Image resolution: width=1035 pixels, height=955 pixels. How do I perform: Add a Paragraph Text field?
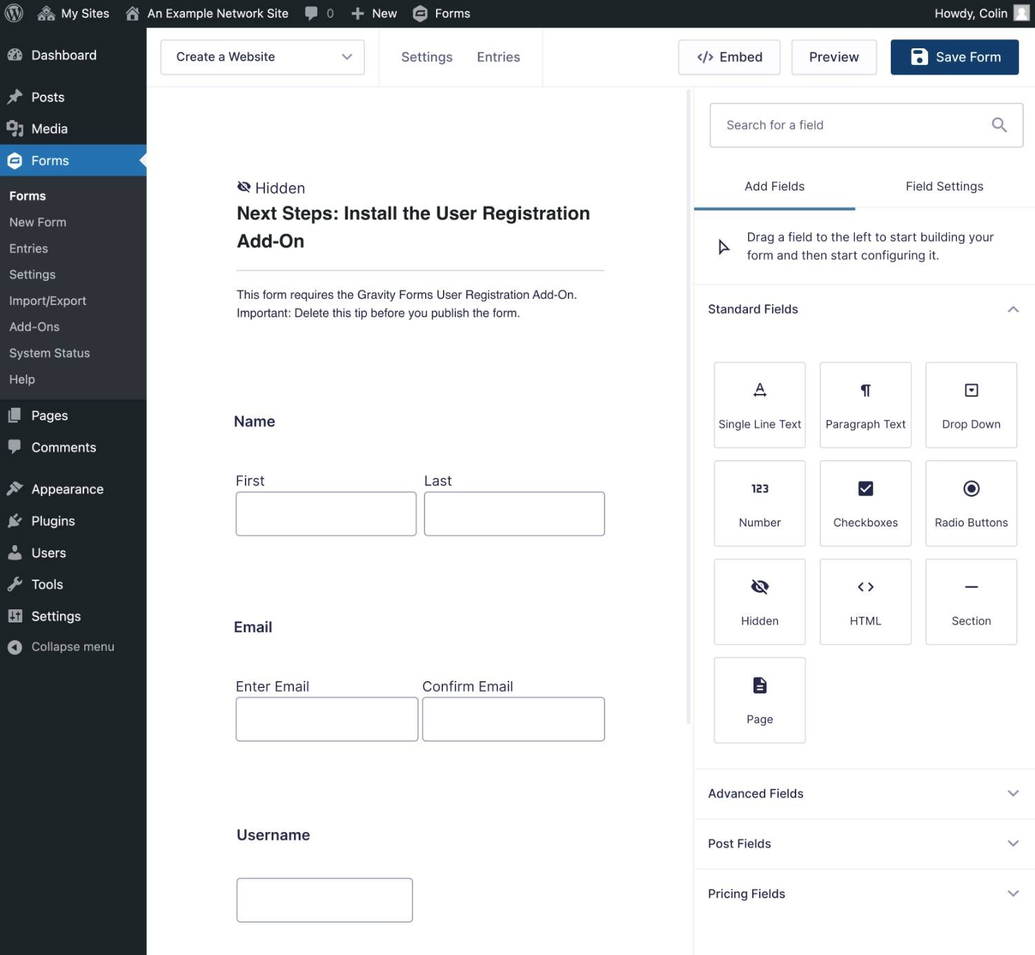coord(865,405)
